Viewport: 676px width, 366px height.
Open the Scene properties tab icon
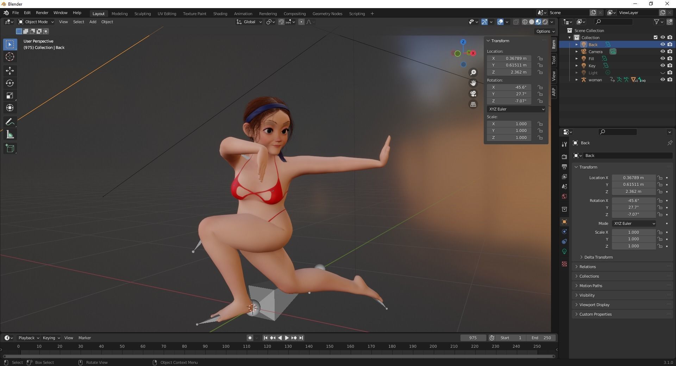pyautogui.click(x=564, y=186)
